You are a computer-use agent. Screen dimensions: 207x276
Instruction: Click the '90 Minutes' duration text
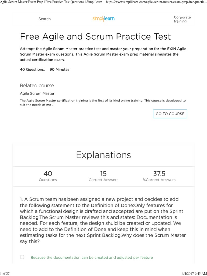pos(60,70)
